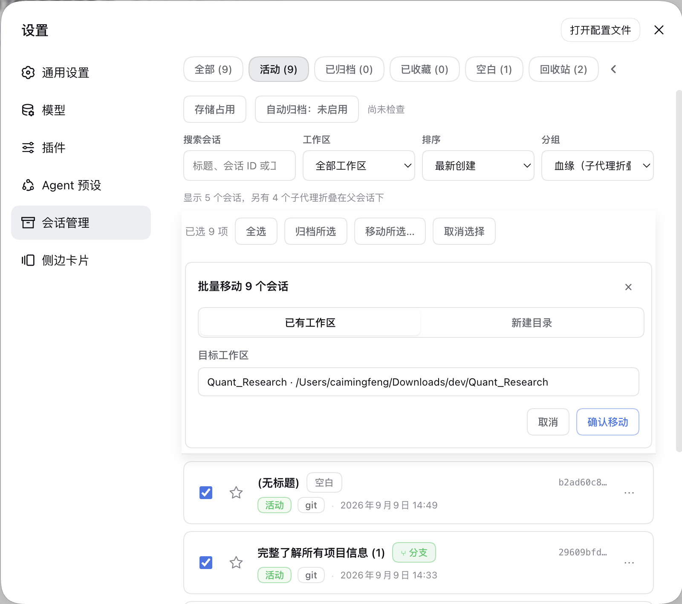Star the (无标题) session
682x604 pixels.
(236, 493)
